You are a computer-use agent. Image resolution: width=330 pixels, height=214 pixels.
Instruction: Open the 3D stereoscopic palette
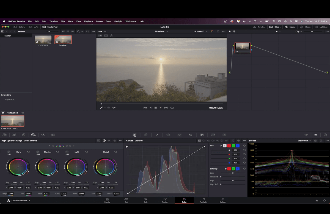click(x=224, y=135)
